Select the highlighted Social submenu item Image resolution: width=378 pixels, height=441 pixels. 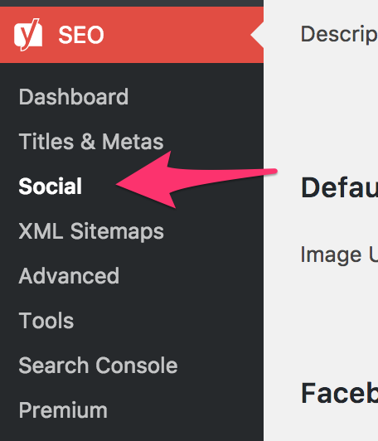[51, 187]
